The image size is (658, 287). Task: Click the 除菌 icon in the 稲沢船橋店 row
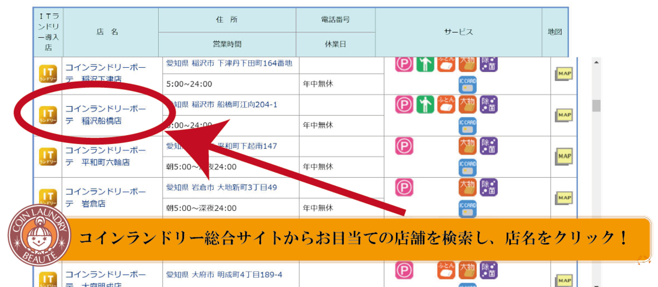coord(488,105)
